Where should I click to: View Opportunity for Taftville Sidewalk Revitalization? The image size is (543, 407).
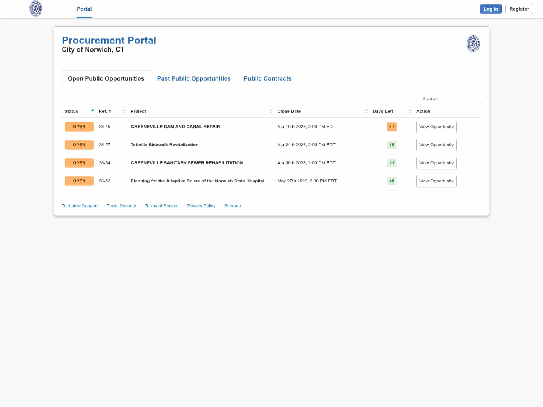436,145
